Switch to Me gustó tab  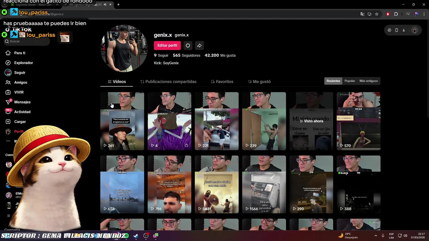click(259, 82)
